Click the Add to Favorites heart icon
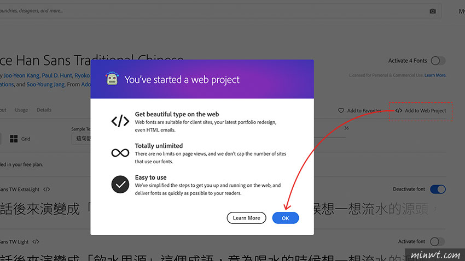Screen dimensions: 465x261 341,110
